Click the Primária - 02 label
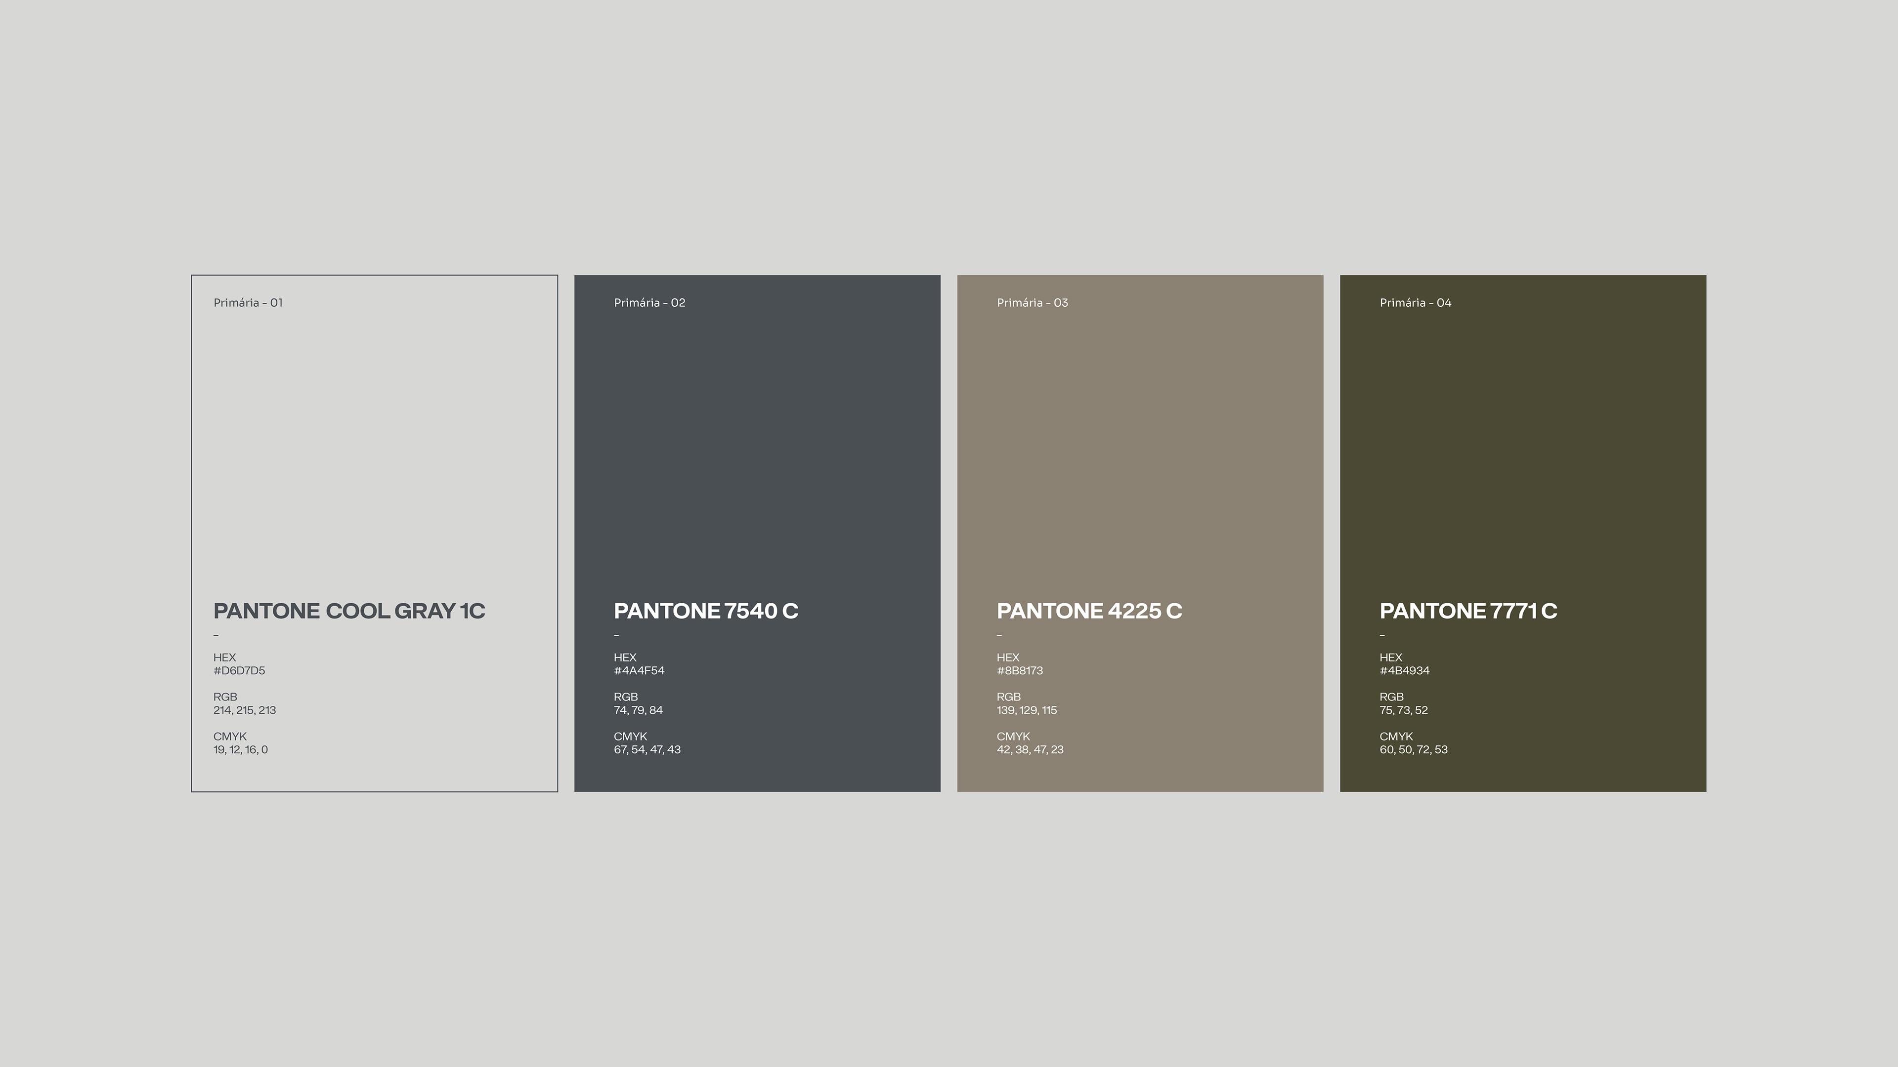The image size is (1898, 1067). [649, 303]
